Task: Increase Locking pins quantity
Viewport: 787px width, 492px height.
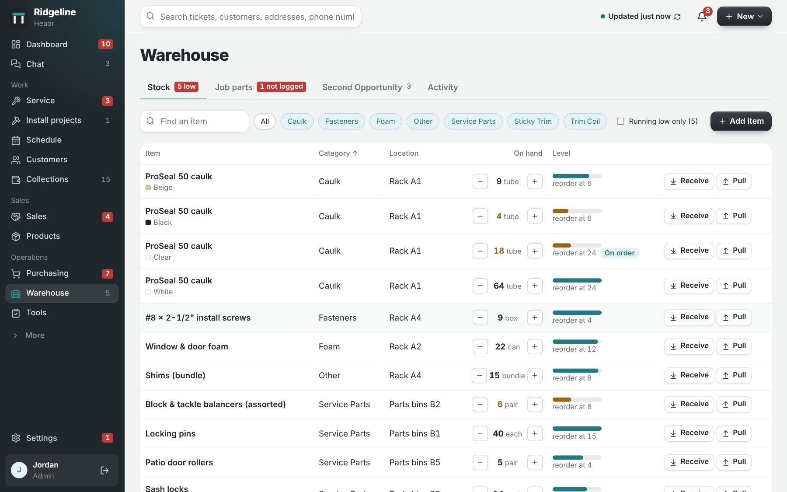Action: (535, 433)
